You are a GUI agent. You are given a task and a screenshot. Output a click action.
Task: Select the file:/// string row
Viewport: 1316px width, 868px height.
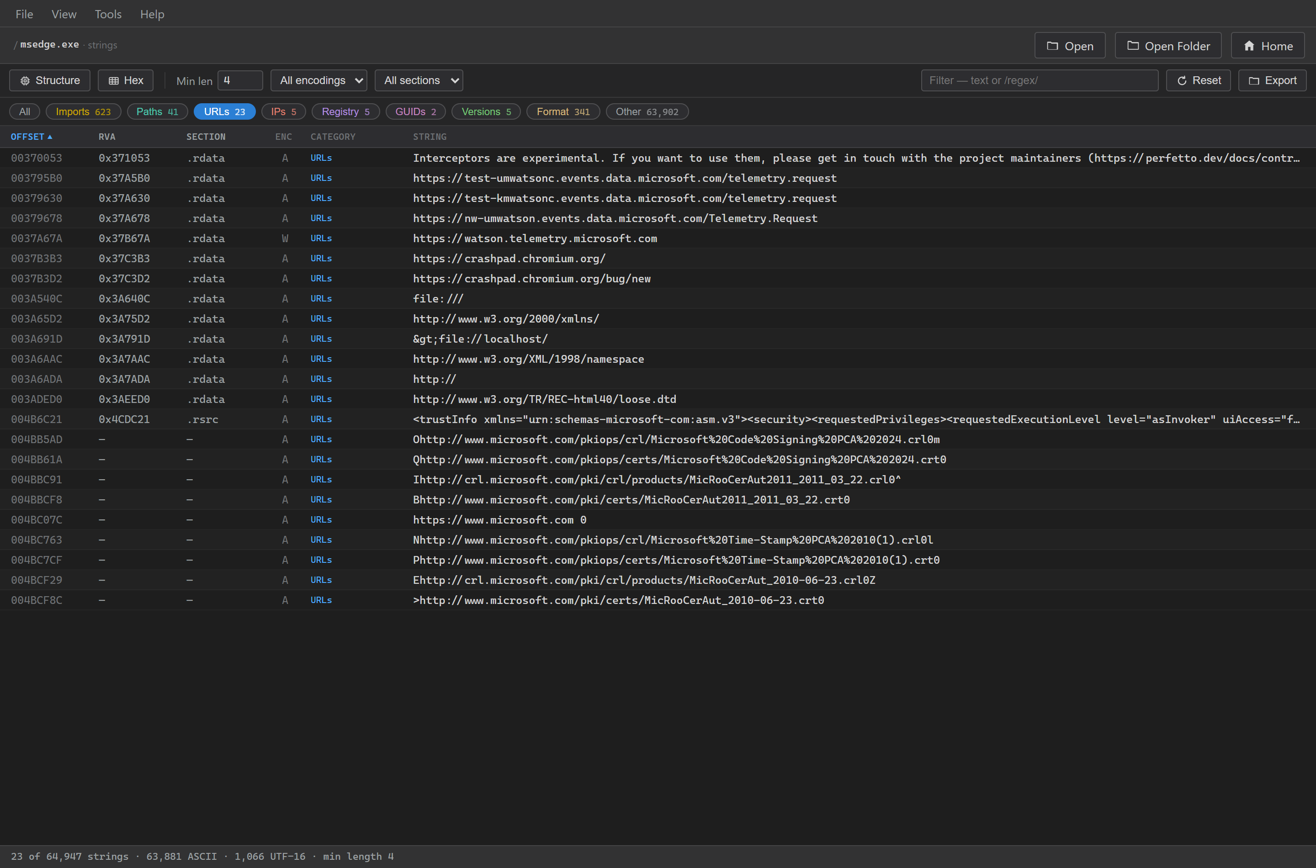658,299
